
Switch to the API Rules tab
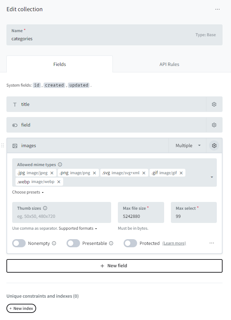coord(169,64)
